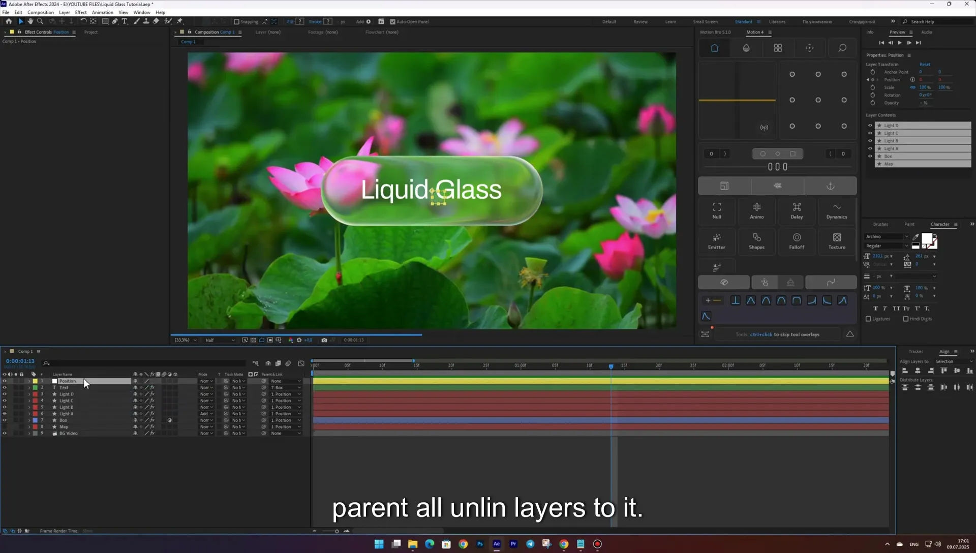Click the timeline zoom slider
This screenshot has height=553, width=976.
(x=337, y=531)
